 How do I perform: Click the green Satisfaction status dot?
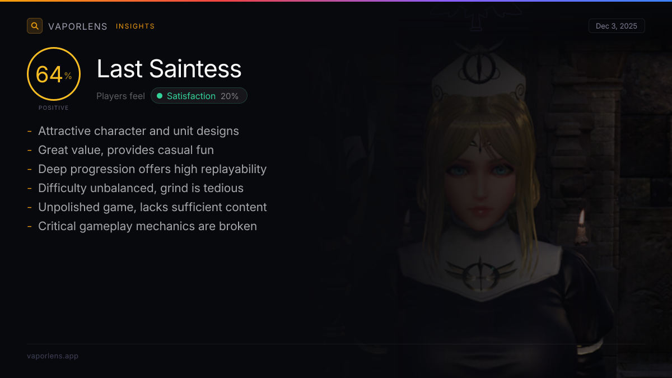pyautogui.click(x=160, y=96)
